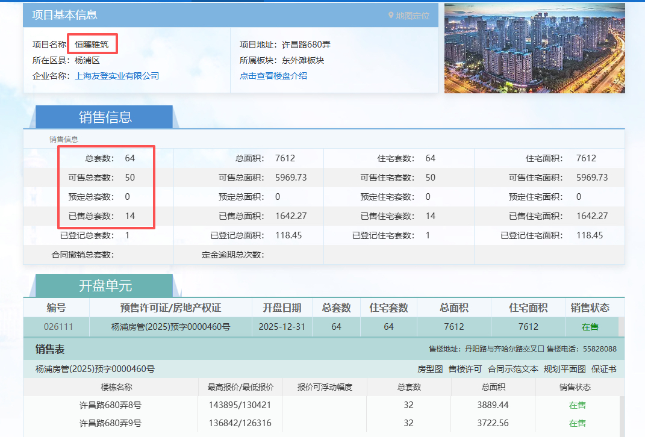The image size is (645, 437).
Task: Open the project night skyline photo
Action: pyautogui.click(x=534, y=48)
